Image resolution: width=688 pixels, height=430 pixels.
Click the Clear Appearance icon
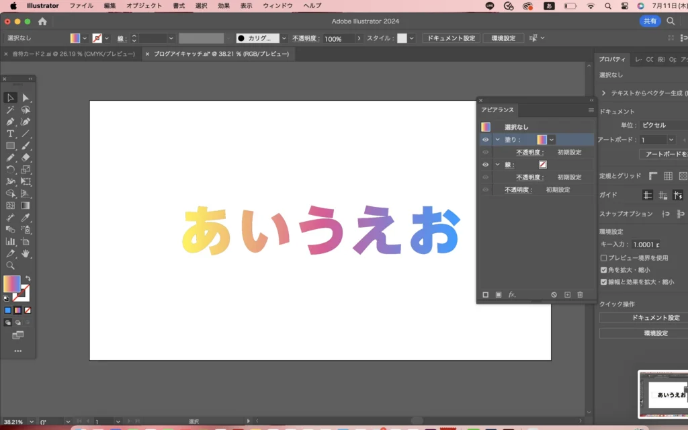coord(554,295)
